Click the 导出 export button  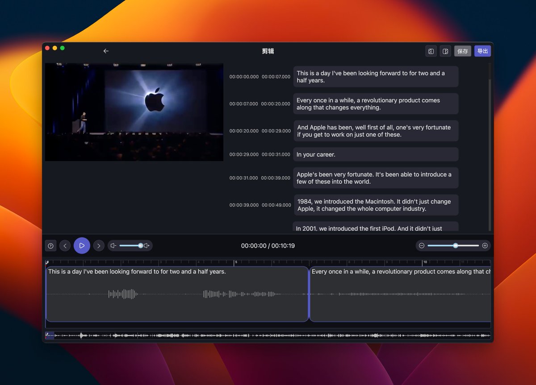482,51
